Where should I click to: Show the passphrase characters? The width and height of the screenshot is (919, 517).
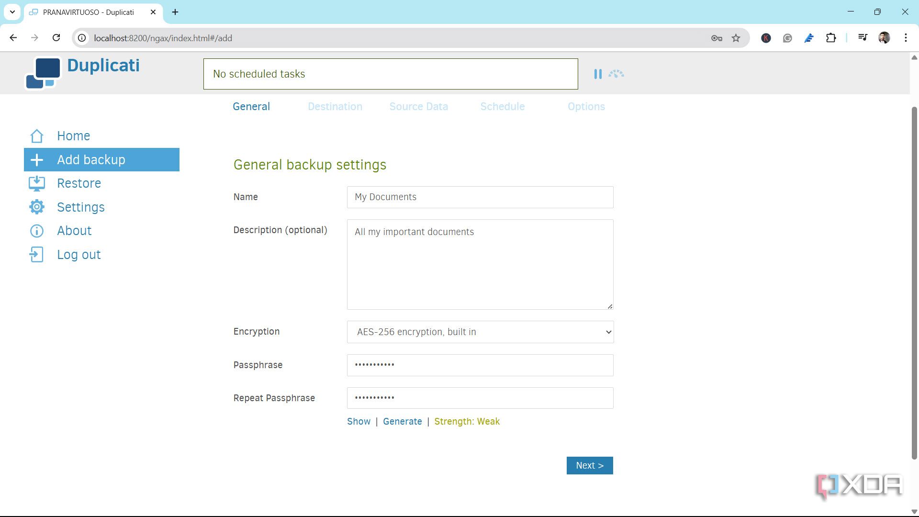pos(359,421)
